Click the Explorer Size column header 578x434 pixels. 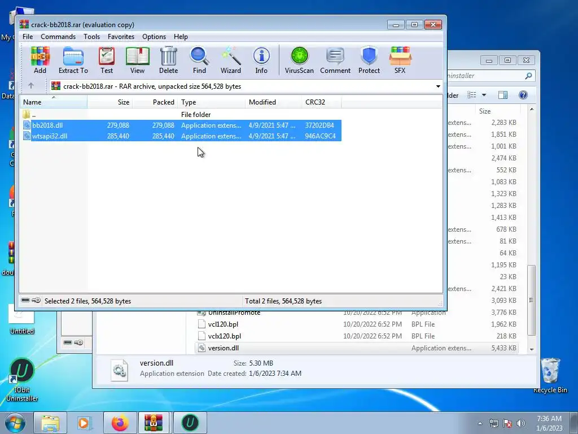coord(484,111)
